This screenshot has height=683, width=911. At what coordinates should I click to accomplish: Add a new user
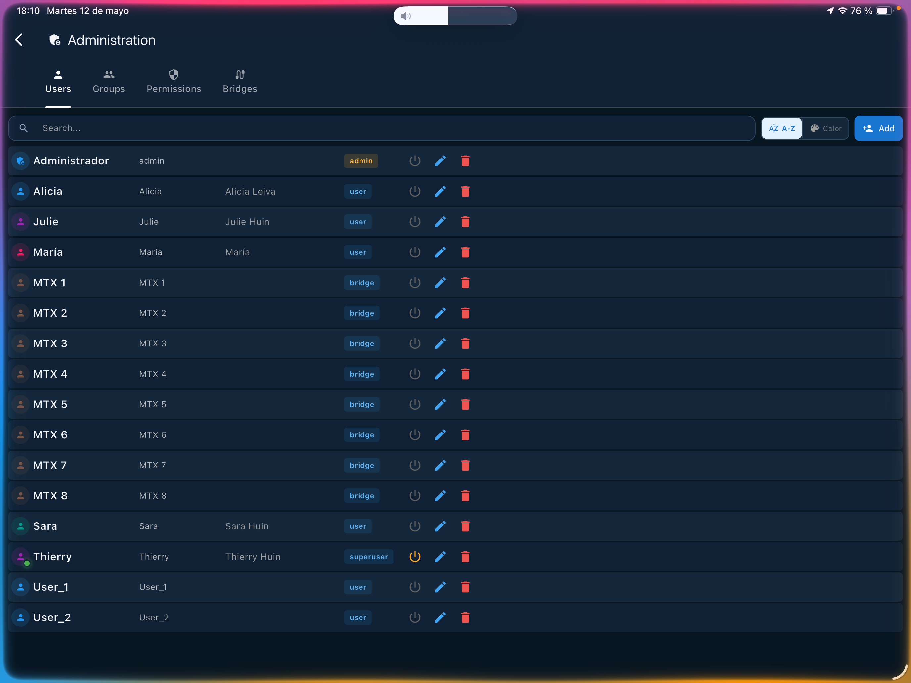click(879, 128)
